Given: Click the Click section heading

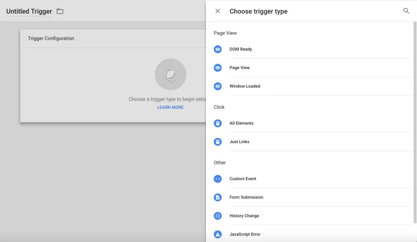Looking at the screenshot, I should [219, 107].
